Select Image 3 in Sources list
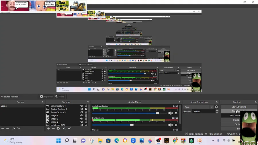258x145 pixels. click(54, 119)
